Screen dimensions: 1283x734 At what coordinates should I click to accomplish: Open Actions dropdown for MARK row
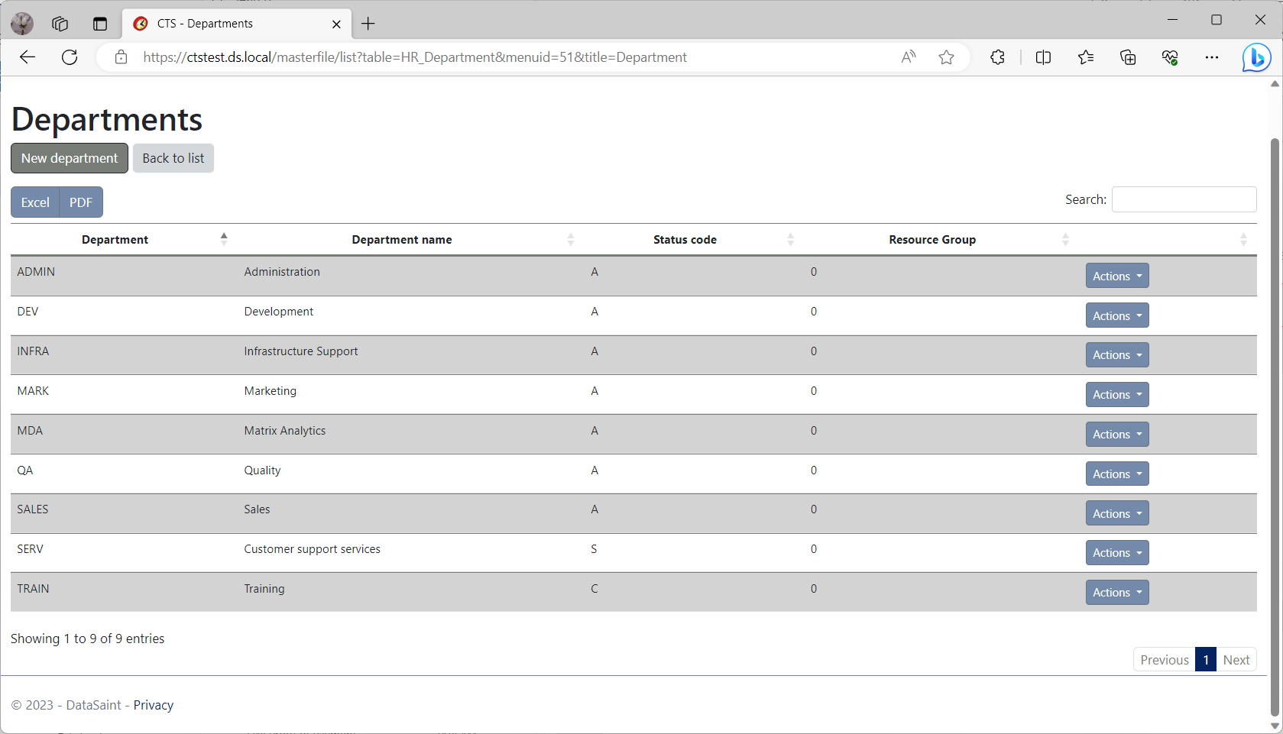(1117, 394)
